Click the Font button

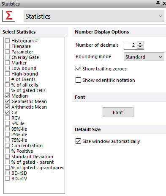(x=118, y=112)
